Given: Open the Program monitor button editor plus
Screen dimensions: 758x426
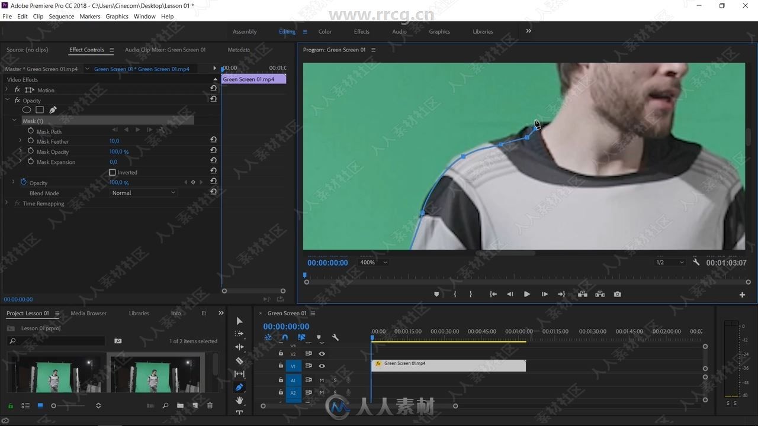Looking at the screenshot, I should tap(742, 295).
